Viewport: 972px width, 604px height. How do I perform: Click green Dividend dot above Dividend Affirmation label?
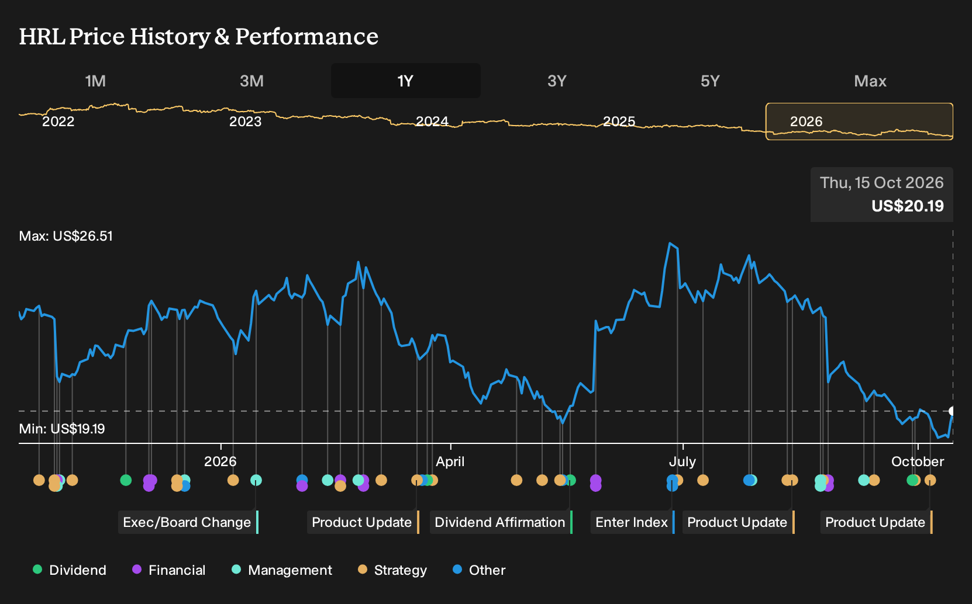pyautogui.click(x=570, y=480)
